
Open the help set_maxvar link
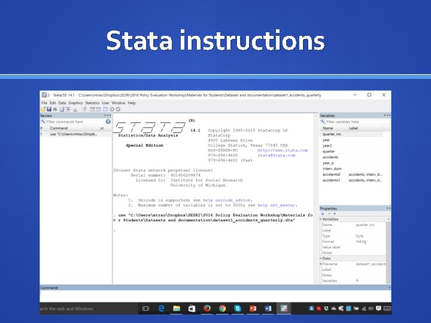(276, 205)
